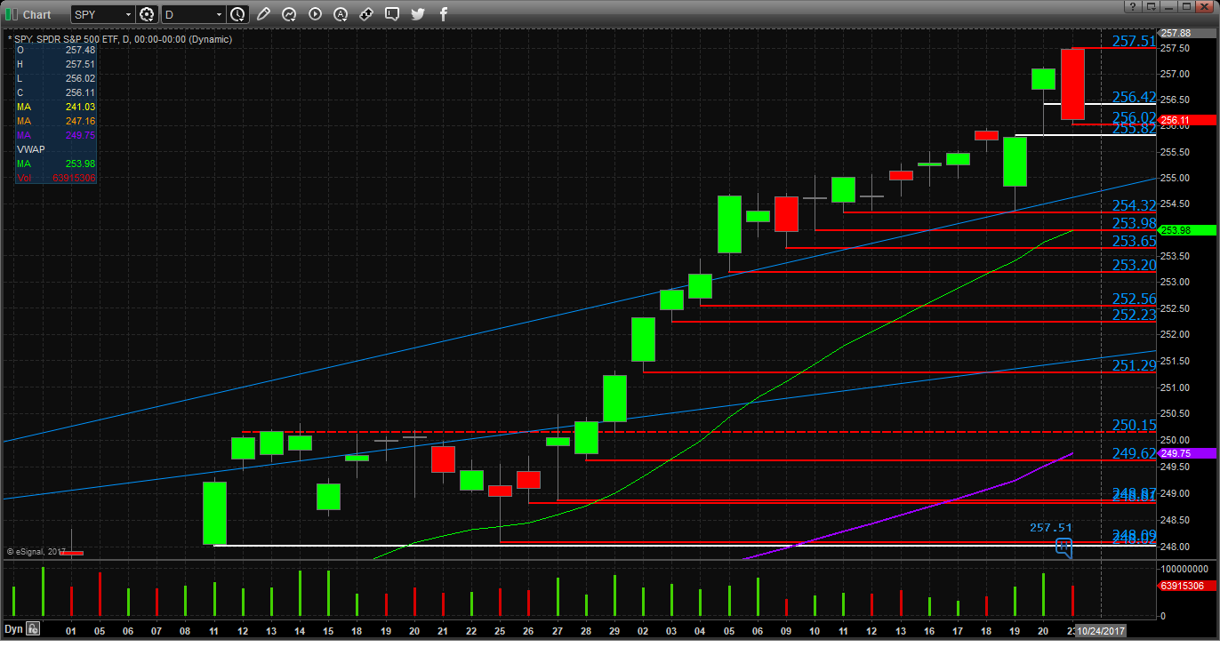Open the alerts 'A' circle icon menu
The width and height of the screenshot is (1220, 647).
coord(341,14)
